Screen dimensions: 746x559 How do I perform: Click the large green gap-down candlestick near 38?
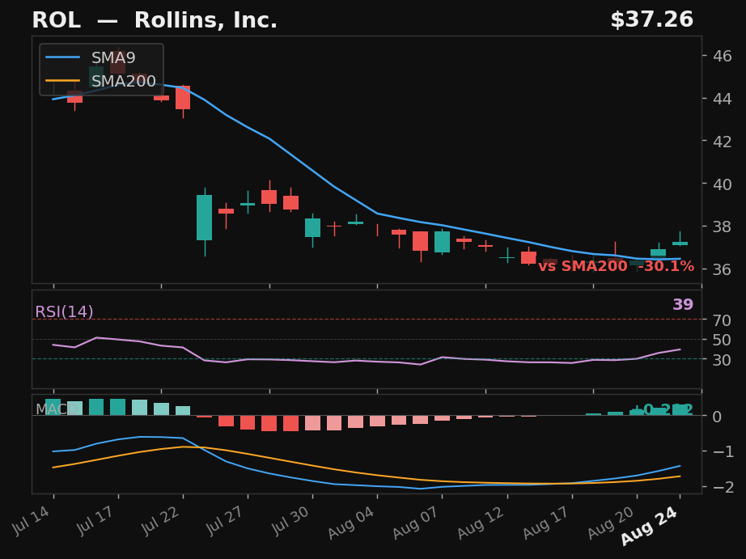205,218
